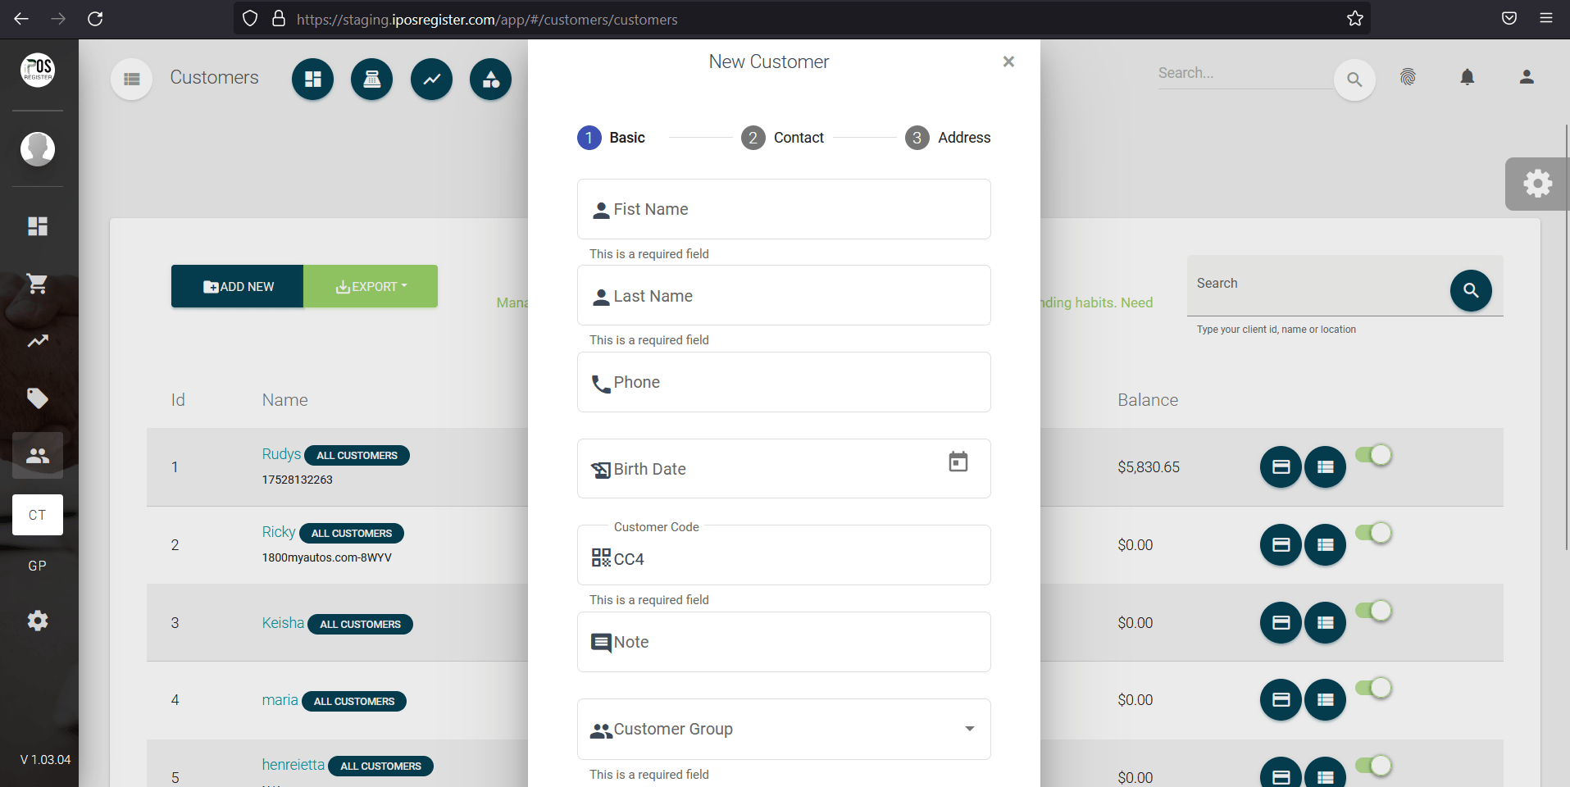Switch to the Address step
The height and width of the screenshot is (787, 1570).
[x=948, y=138]
